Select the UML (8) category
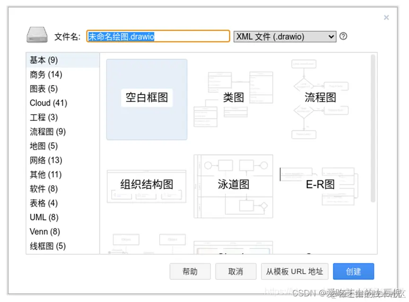The width and height of the screenshot is (409, 302). [62, 217]
